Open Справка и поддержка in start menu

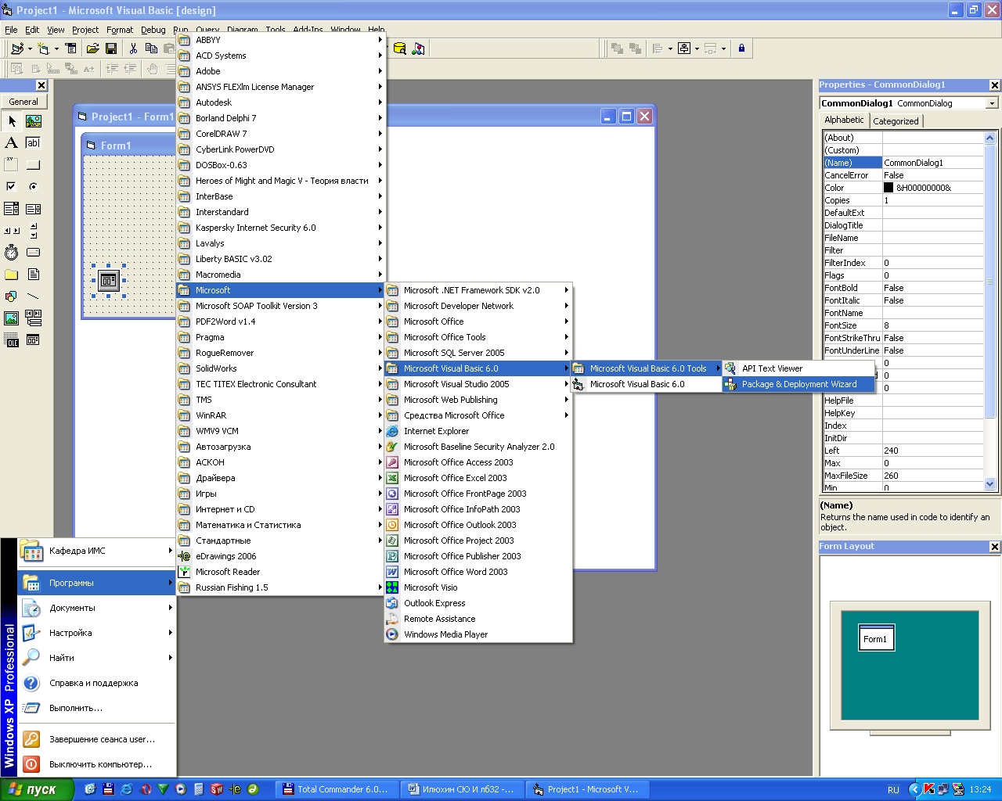96,683
